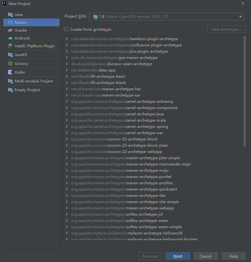Select maven-archetype-marmalade-mojo row

tap(153, 164)
